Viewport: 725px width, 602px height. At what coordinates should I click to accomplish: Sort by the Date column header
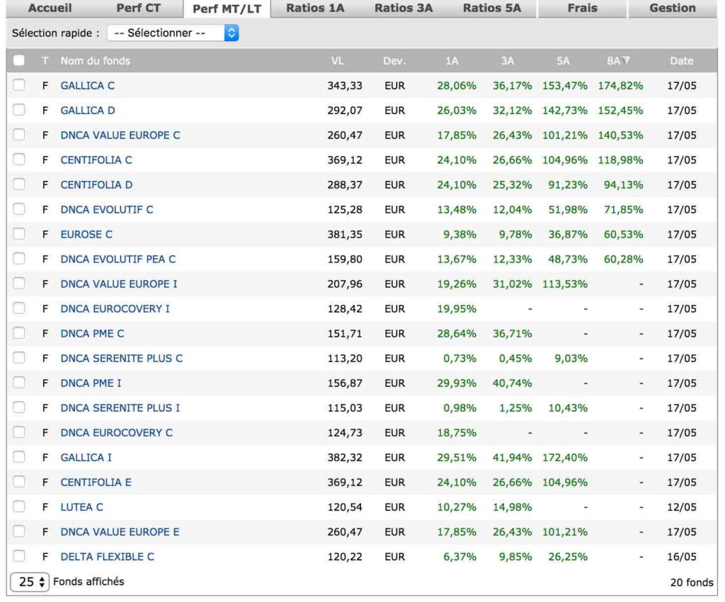coord(682,61)
